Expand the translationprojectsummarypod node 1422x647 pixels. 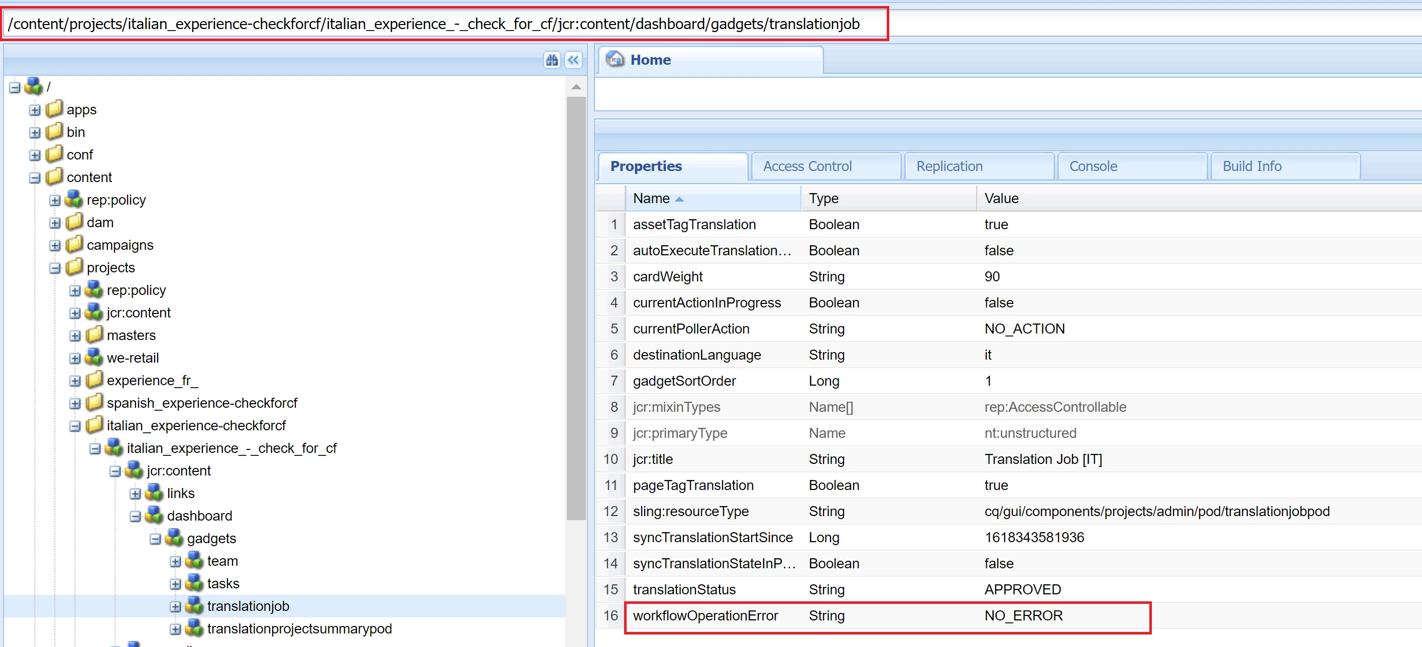(175, 629)
